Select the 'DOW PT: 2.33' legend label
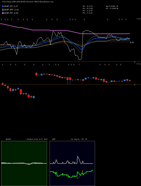Viewport: 141px width, 186px height. pyautogui.click(x=11, y=13)
